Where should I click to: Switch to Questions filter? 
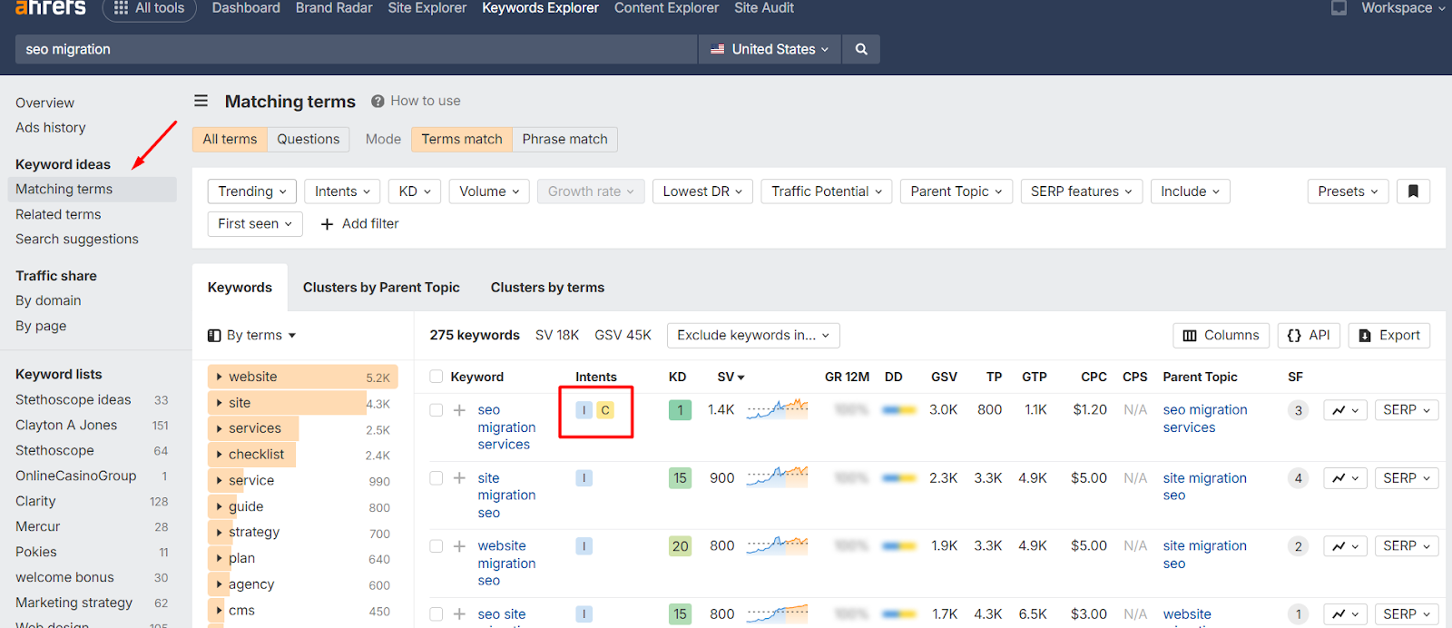(x=309, y=139)
